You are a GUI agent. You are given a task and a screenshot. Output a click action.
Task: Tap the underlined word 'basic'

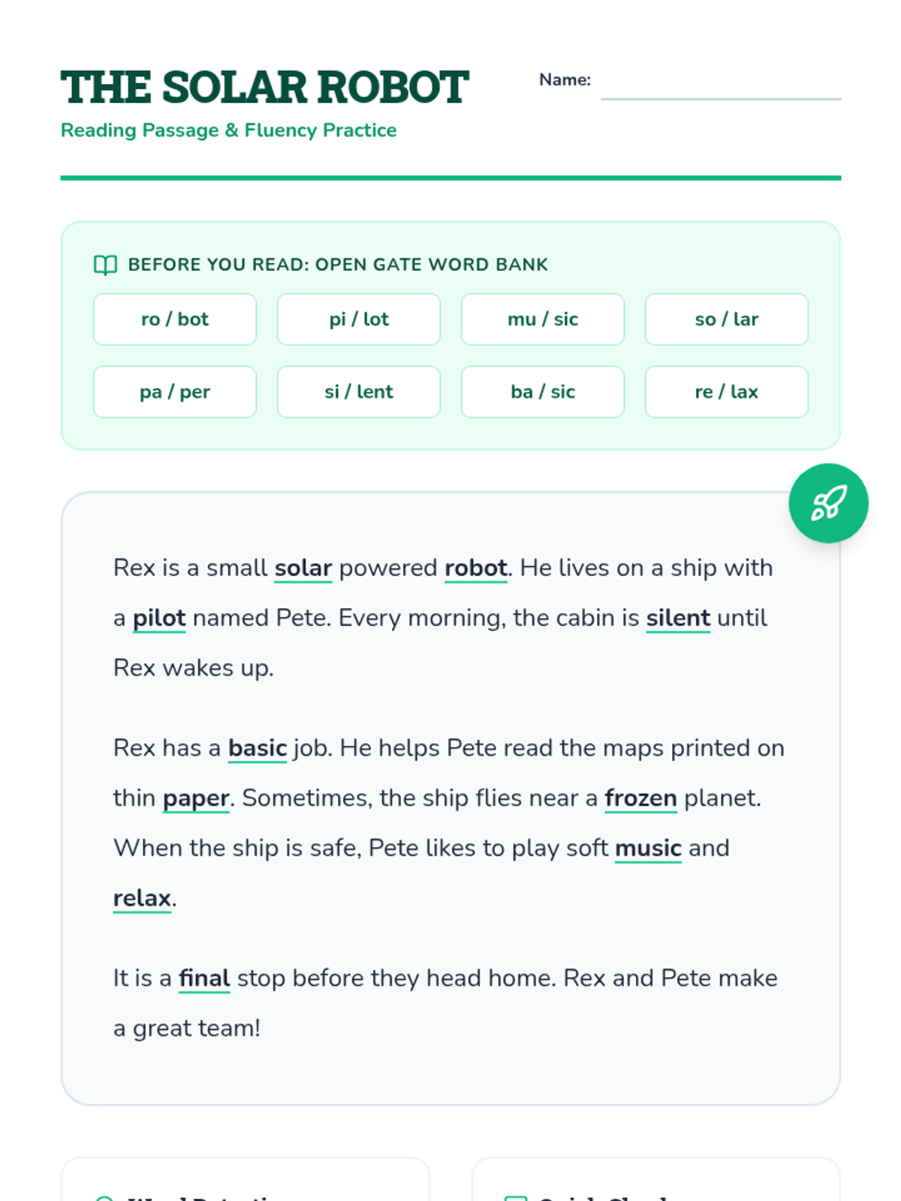pyautogui.click(x=258, y=748)
